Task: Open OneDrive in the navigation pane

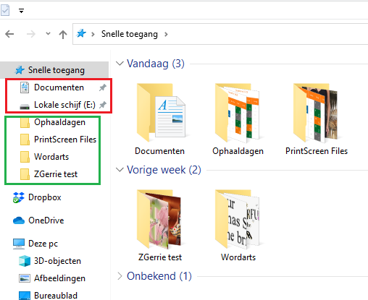Action: (46, 220)
